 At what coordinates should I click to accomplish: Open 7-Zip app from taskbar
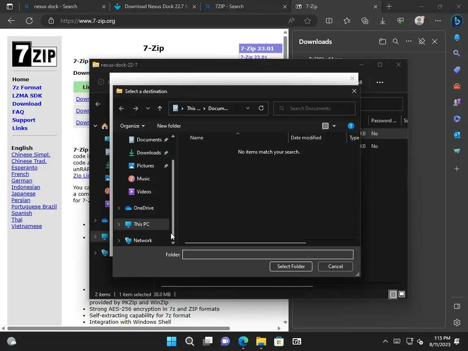[x=297, y=341]
